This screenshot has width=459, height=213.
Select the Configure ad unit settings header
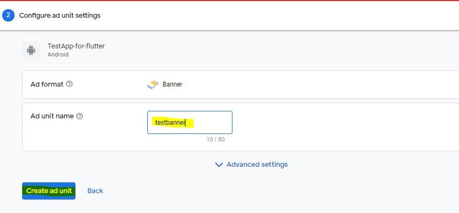tap(60, 16)
